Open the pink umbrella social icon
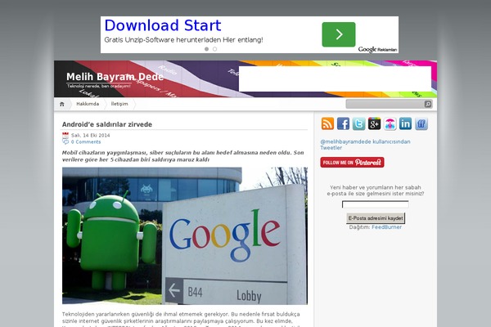 pos(390,124)
